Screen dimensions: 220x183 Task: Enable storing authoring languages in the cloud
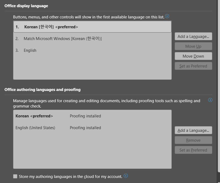pos(15,176)
